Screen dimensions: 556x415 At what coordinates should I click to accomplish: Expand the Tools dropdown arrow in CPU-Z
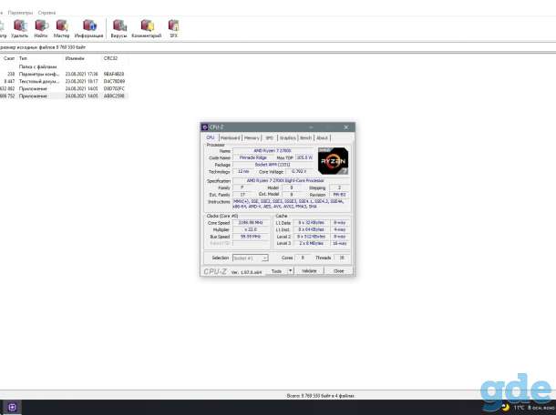[x=291, y=271]
